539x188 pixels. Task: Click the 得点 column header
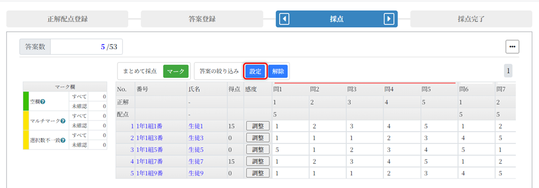(235, 89)
